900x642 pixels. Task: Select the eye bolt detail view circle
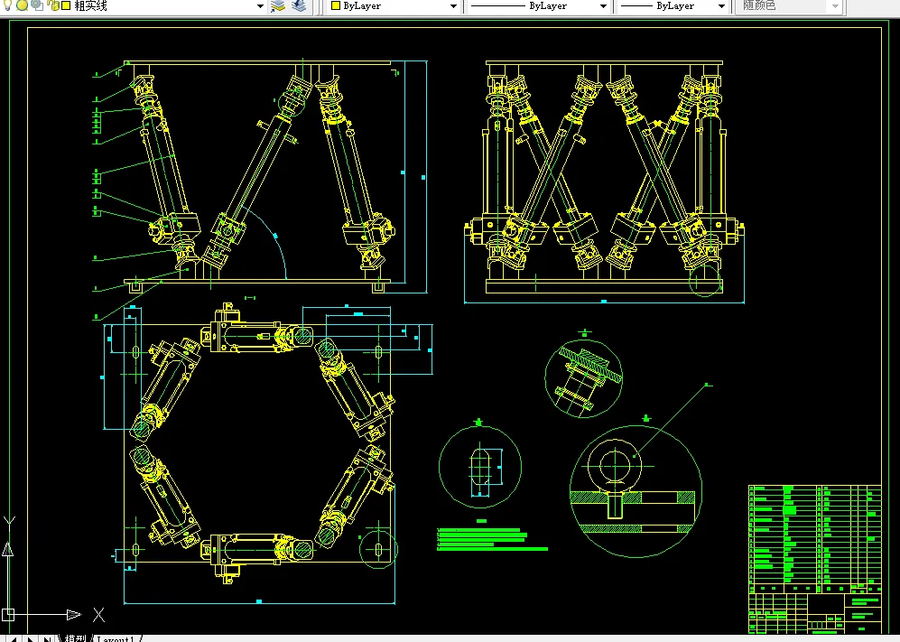636,491
